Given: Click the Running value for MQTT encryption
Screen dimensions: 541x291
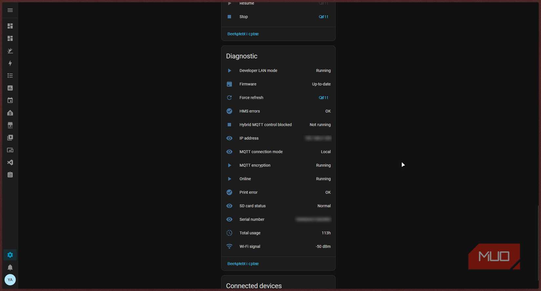Looking at the screenshot, I should (x=323, y=165).
